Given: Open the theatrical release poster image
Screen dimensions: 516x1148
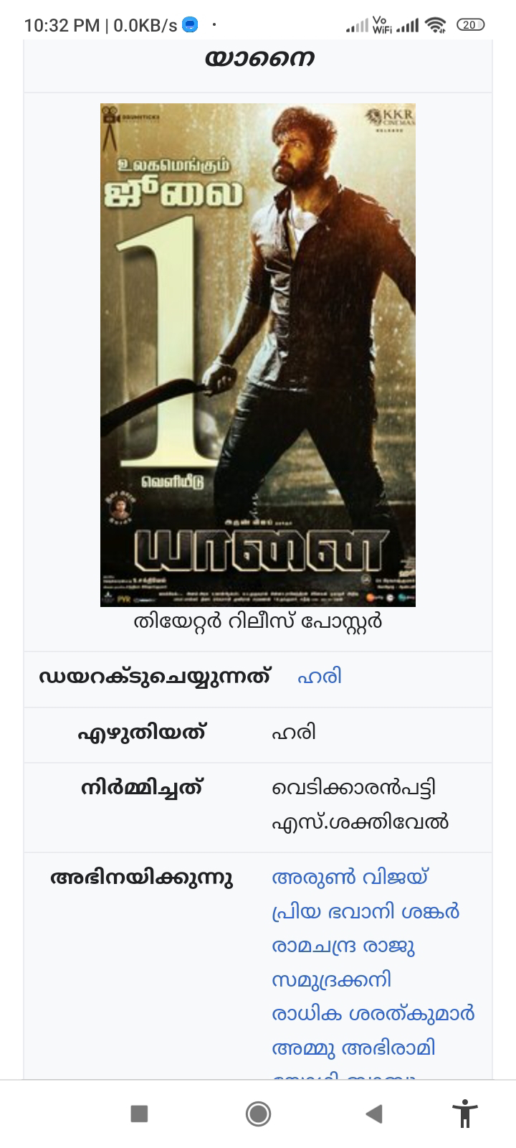Looking at the screenshot, I should coord(258,355).
